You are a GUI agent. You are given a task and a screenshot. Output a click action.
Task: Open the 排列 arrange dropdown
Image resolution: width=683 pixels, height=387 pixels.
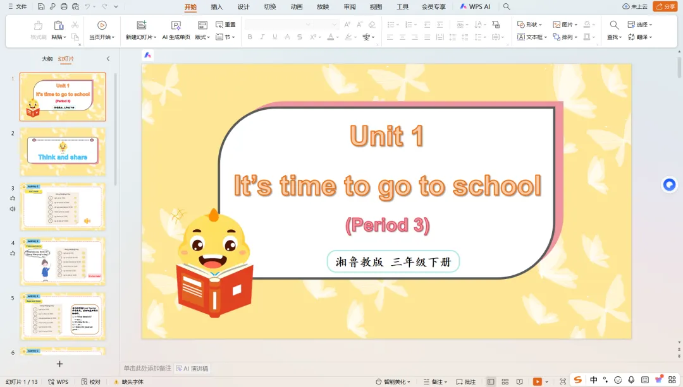565,37
